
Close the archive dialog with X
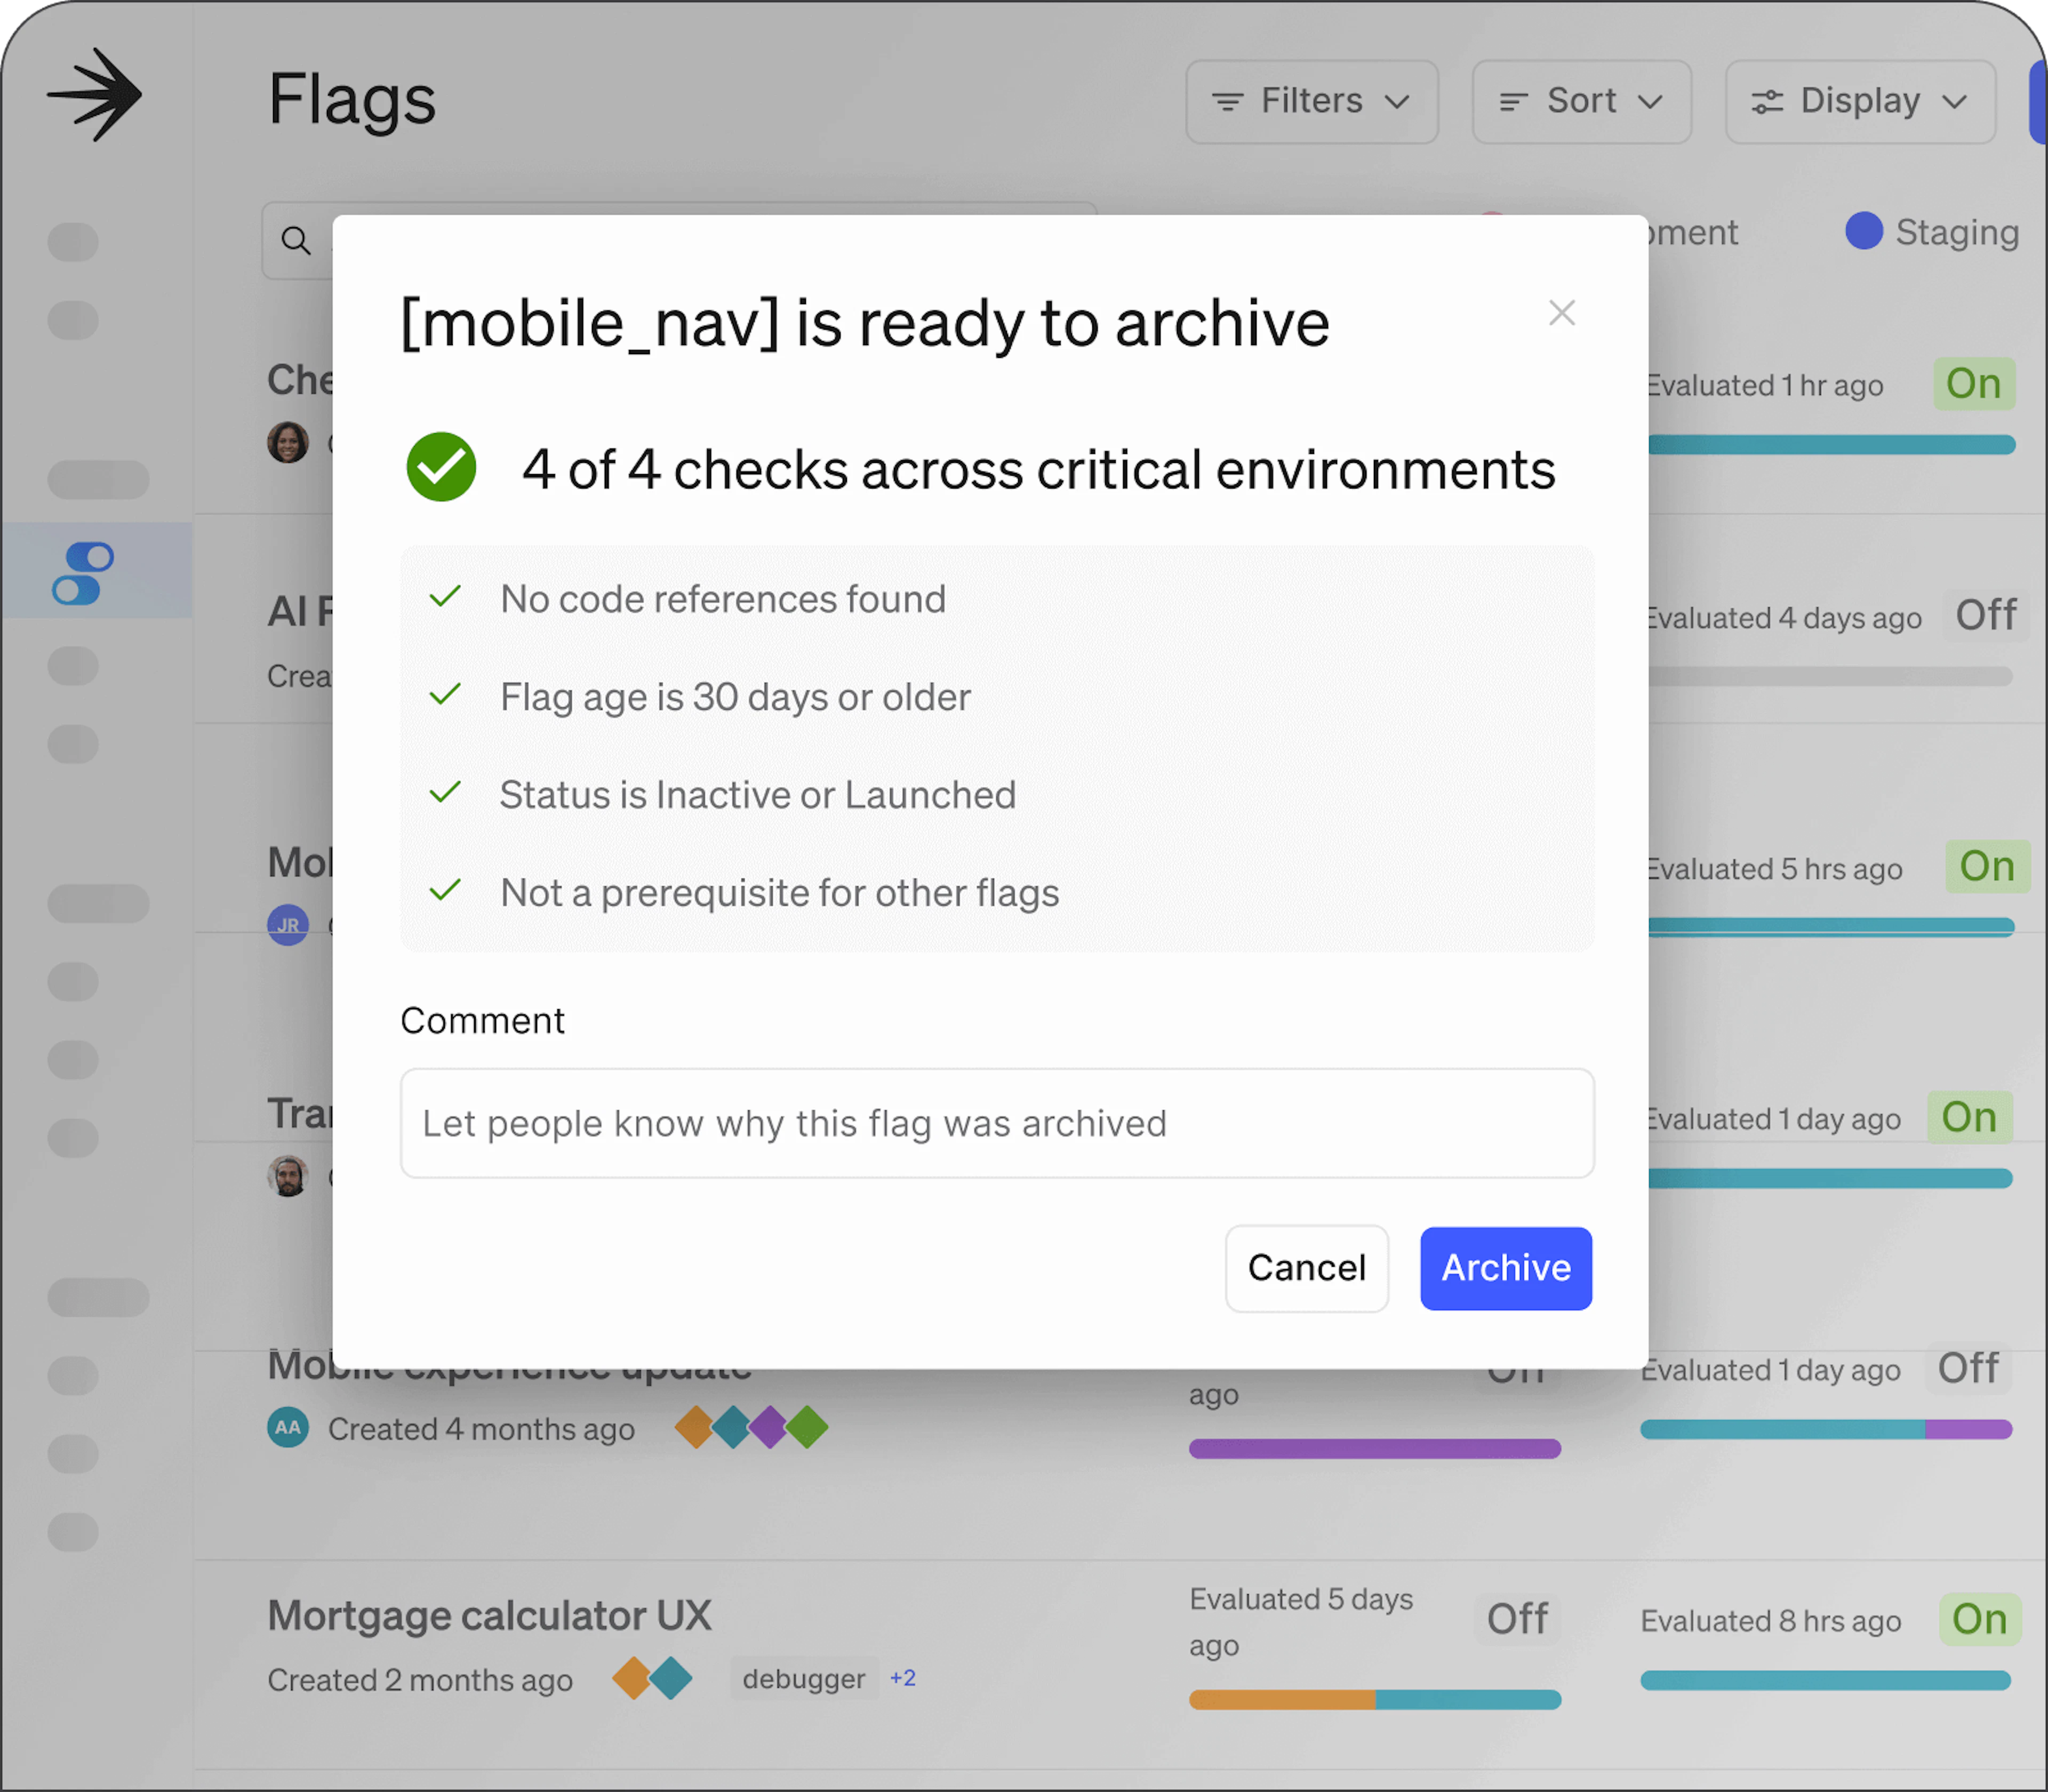[x=1561, y=313]
